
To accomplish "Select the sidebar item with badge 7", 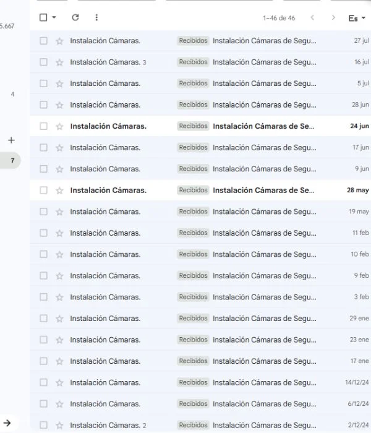I will click(x=12, y=161).
